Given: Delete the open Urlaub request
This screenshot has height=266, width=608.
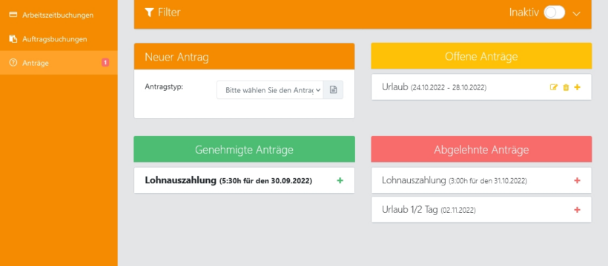Looking at the screenshot, I should (566, 87).
